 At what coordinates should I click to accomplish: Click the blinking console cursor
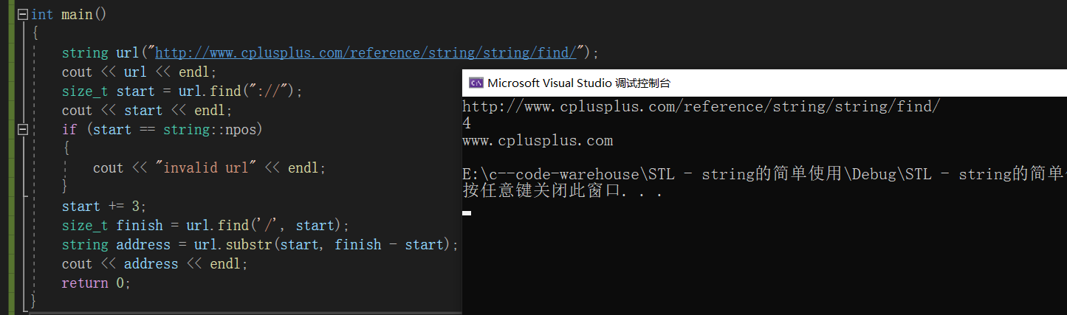click(467, 212)
